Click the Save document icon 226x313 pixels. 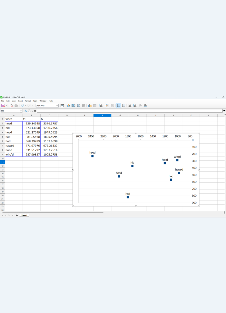(x=3, y=106)
